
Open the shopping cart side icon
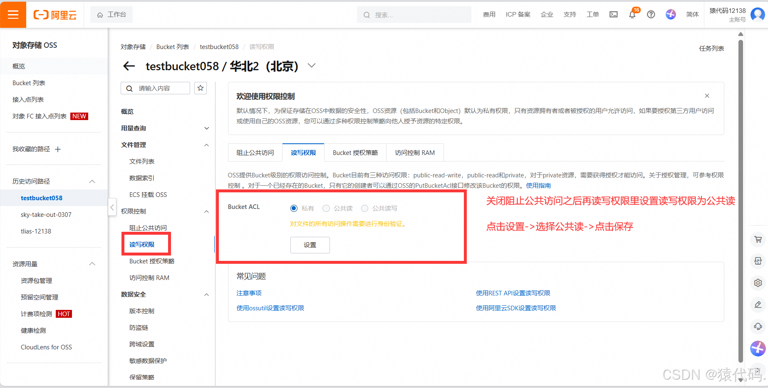pyautogui.click(x=758, y=239)
